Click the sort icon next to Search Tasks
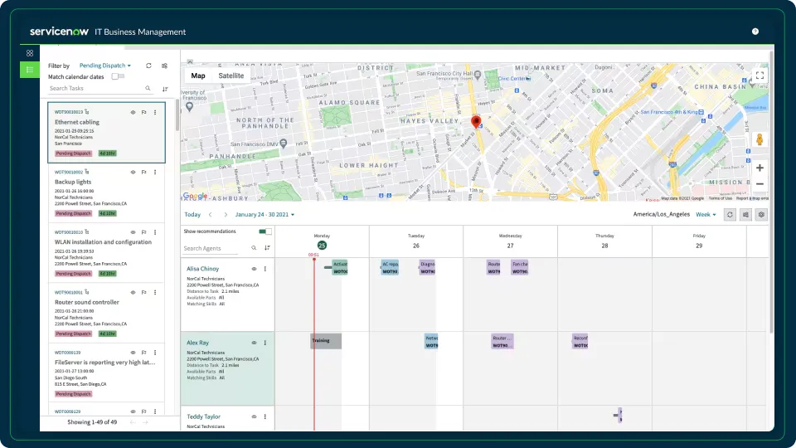 point(164,89)
